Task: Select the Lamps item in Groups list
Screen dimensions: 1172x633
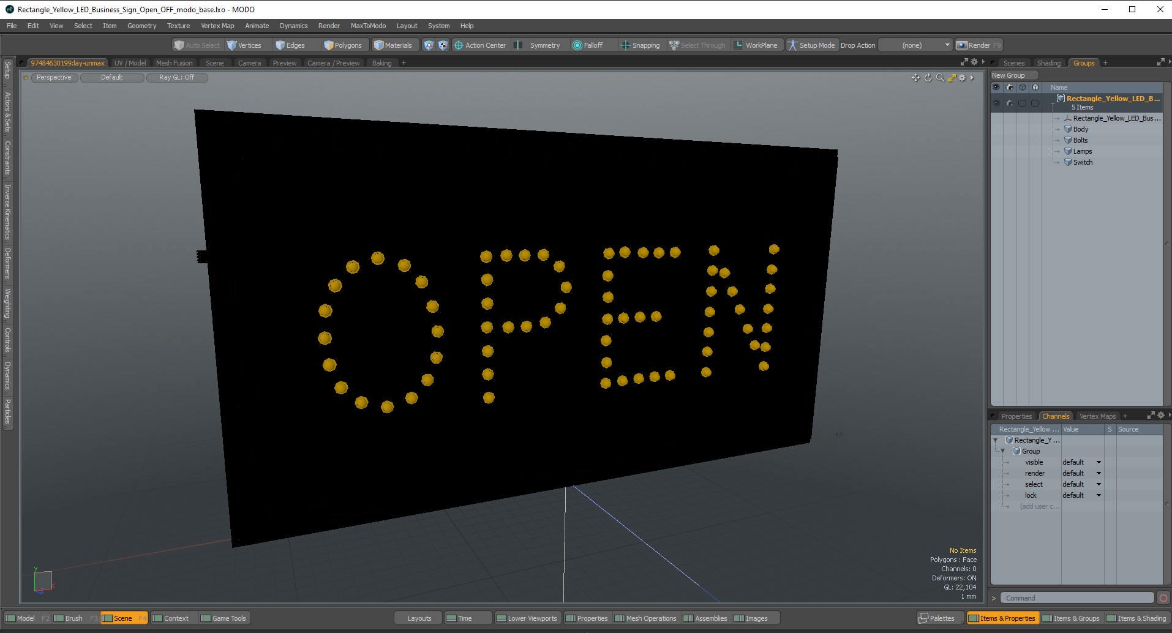Action: click(1082, 151)
